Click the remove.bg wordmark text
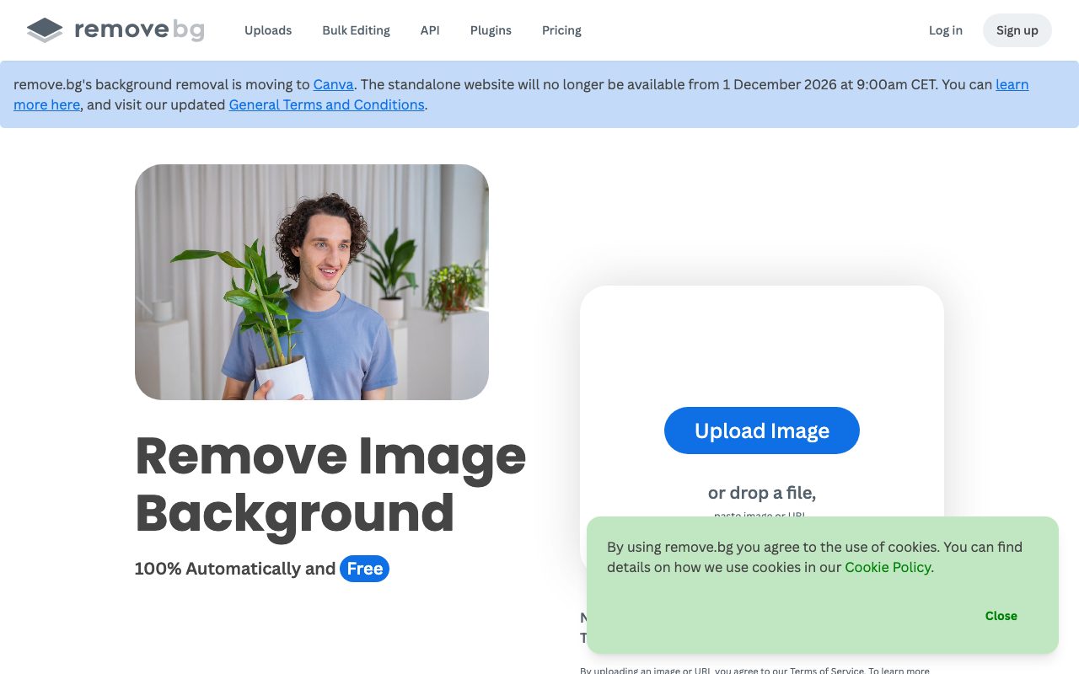Viewport: 1079px width, 674px height. [x=139, y=30]
